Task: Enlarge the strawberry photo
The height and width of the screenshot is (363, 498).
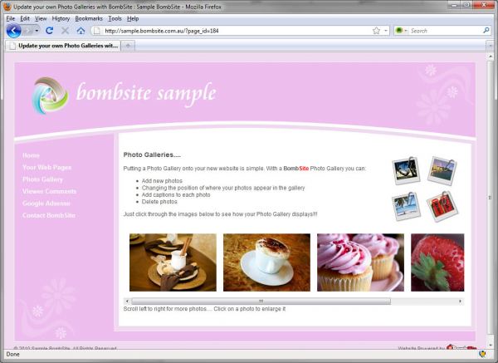Action: coord(437,262)
